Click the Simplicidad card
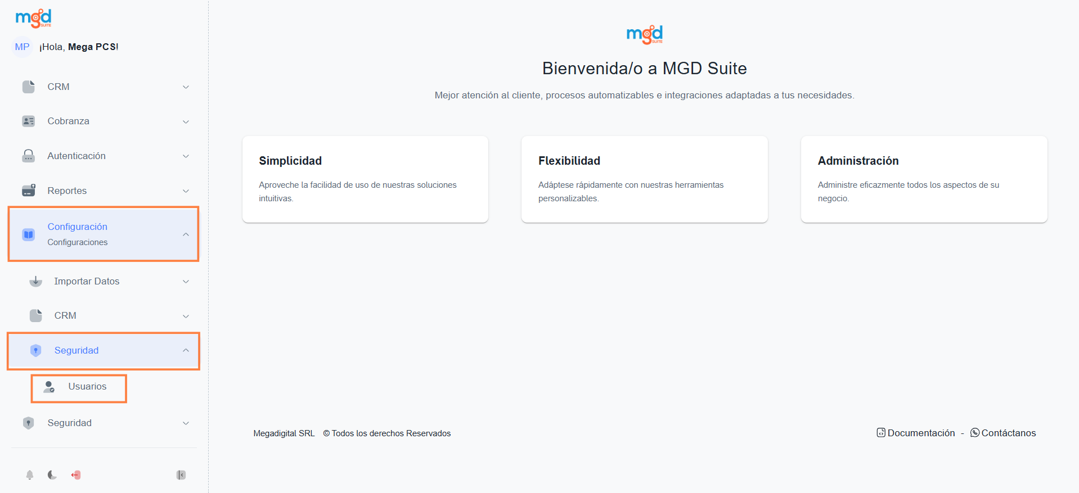 [x=365, y=179]
